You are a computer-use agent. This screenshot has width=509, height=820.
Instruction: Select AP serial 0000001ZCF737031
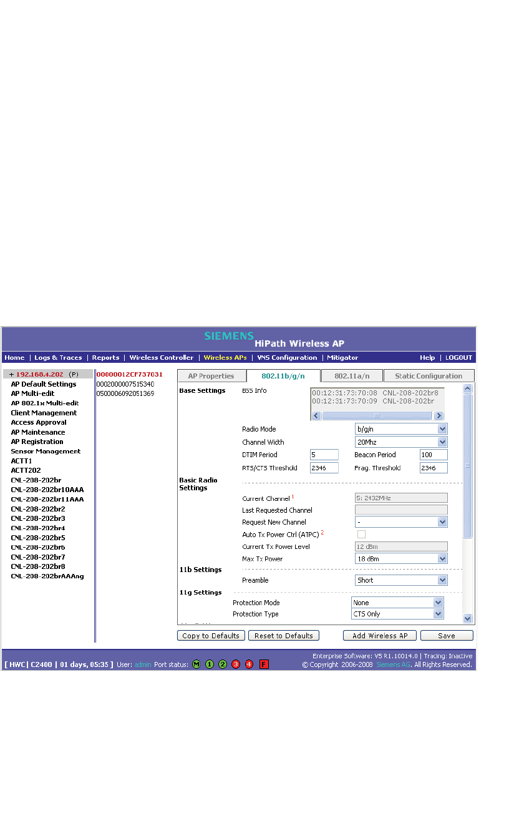[129, 374]
